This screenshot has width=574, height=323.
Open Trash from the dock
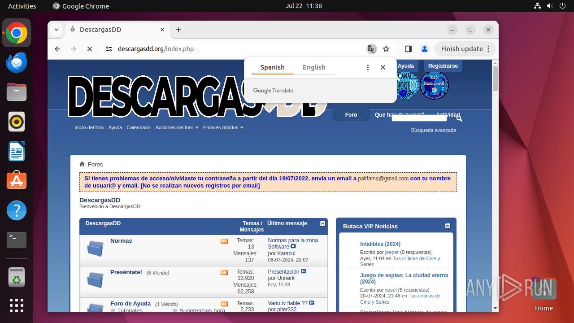pos(17,277)
